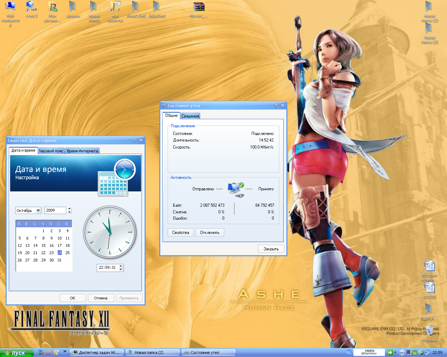This screenshot has width=447, height=357.
Task: Click the RL language indicator
Action: click(349, 352)
